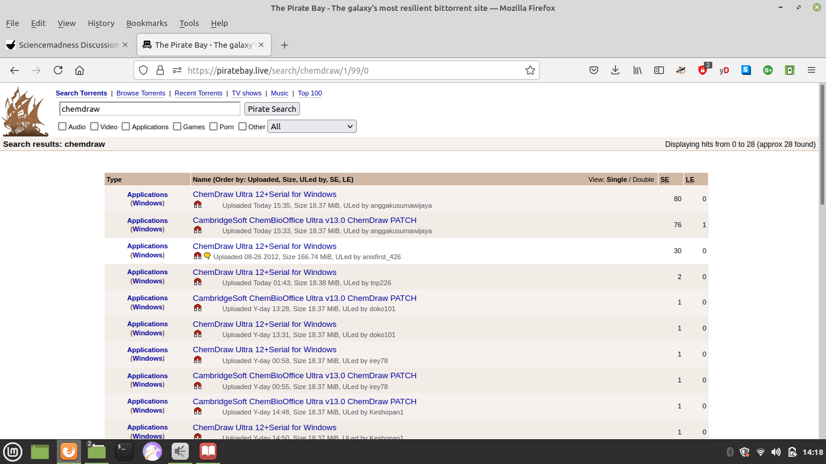Click the Home icon in toolbar

[79, 70]
